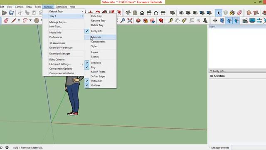Image resolution: width=266 pixels, height=150 pixels.
Task: Open the Camera menu
Action: [19, 7]
